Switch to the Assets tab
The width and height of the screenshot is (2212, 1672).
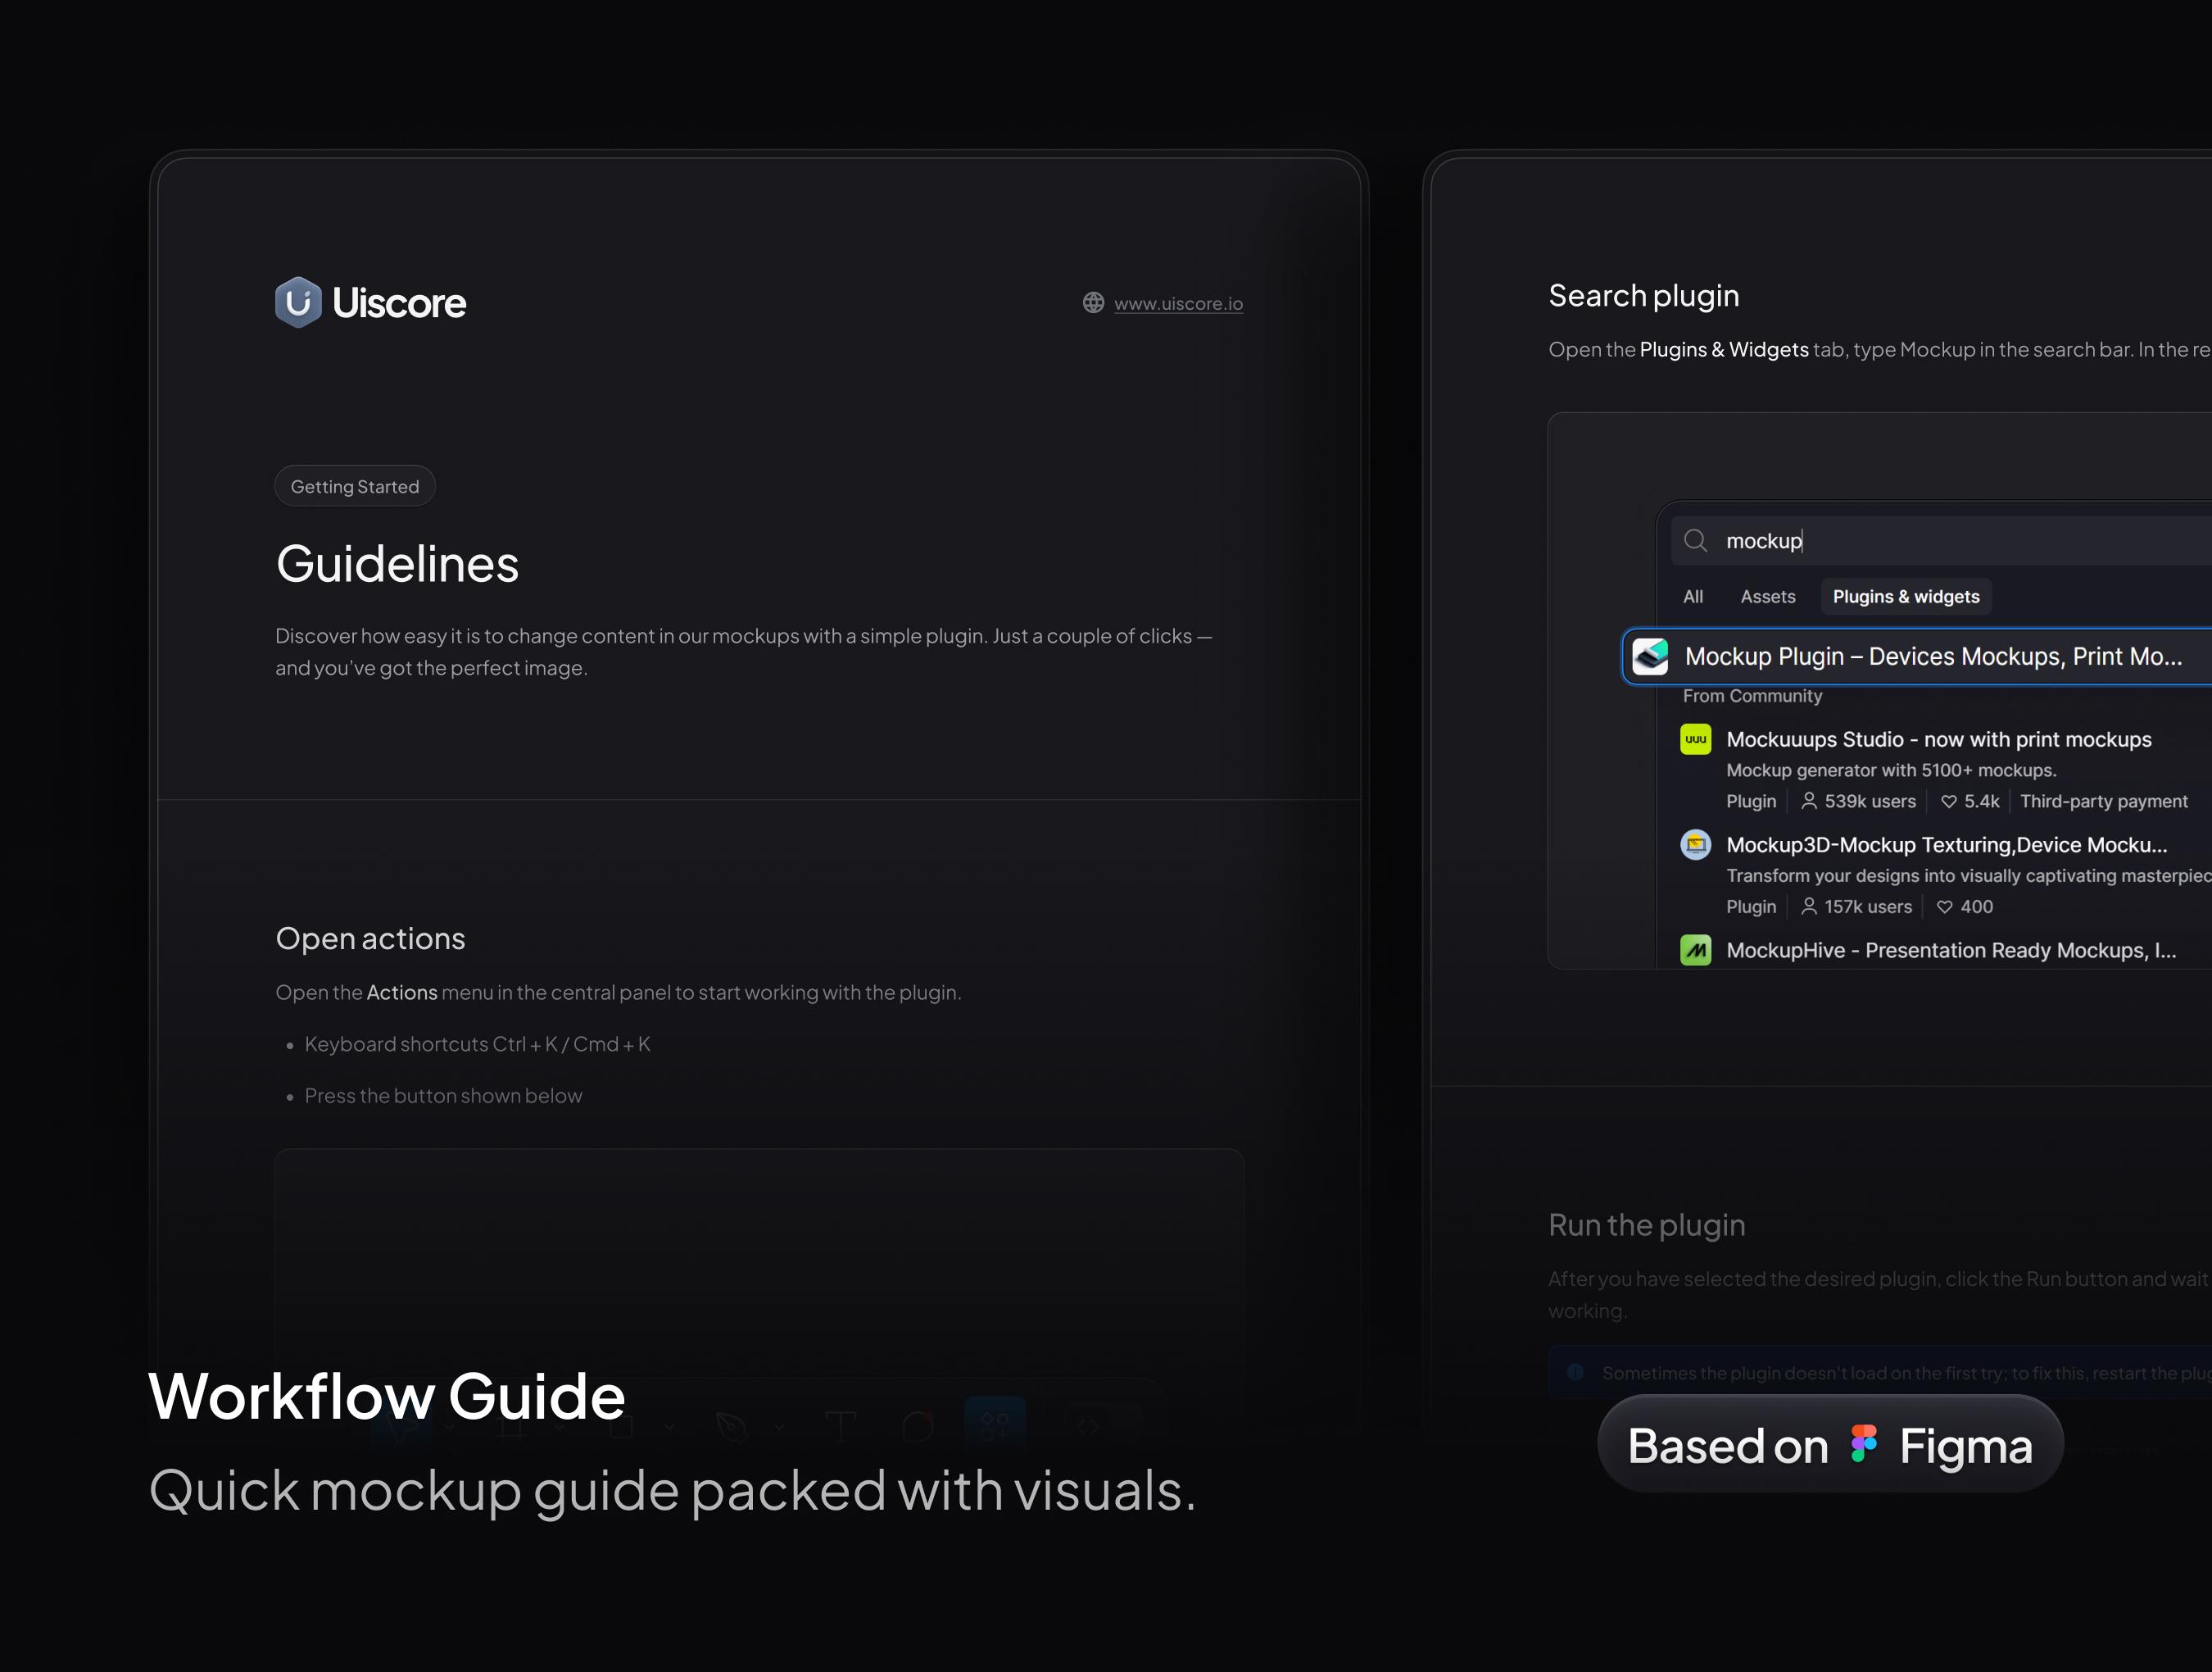[1767, 597]
